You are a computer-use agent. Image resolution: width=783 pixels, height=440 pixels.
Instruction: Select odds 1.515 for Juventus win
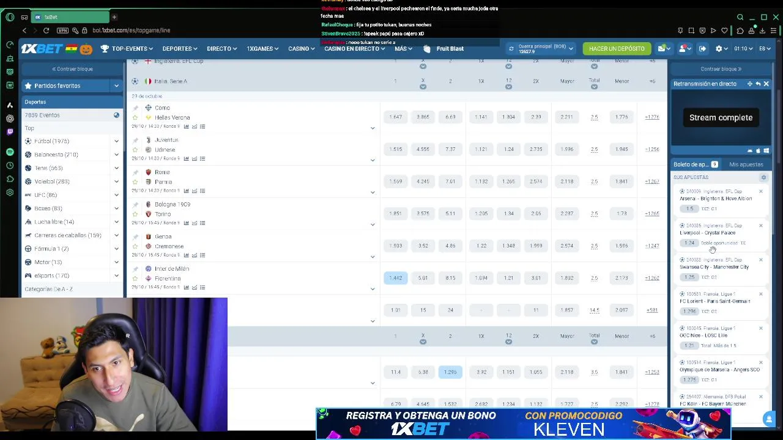(x=396, y=149)
